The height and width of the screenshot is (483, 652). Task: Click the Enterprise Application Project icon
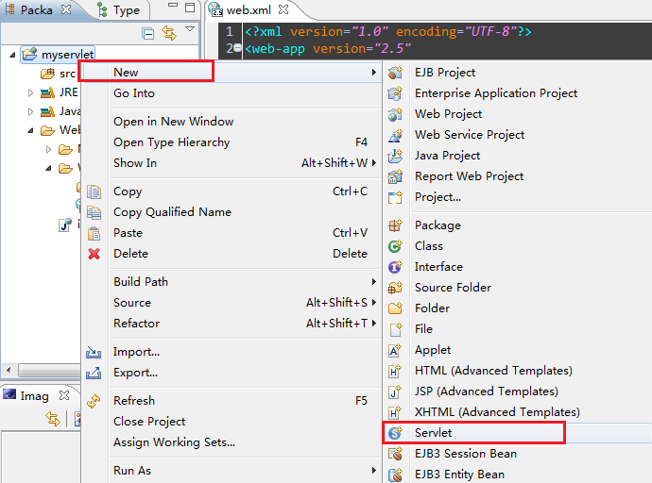(395, 93)
